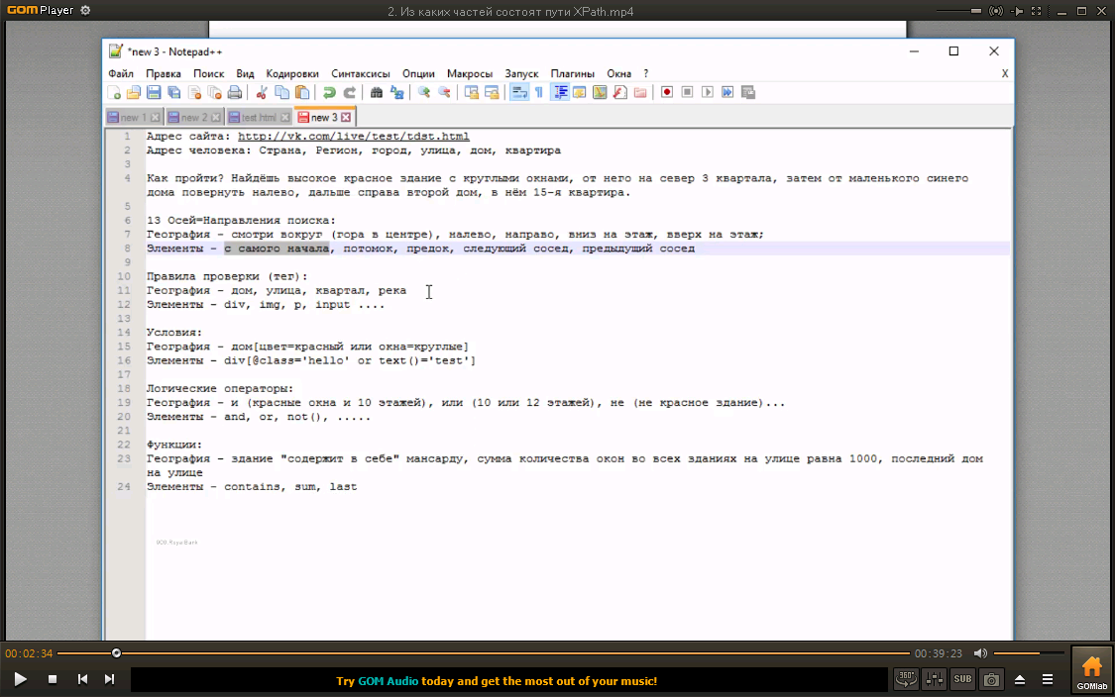This screenshot has width=1115, height=697.
Task: Click the eject icon to open a file
Action: pyautogui.click(x=1019, y=679)
